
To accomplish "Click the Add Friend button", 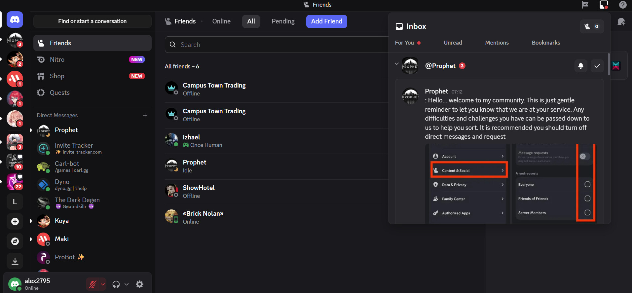I will click(326, 21).
